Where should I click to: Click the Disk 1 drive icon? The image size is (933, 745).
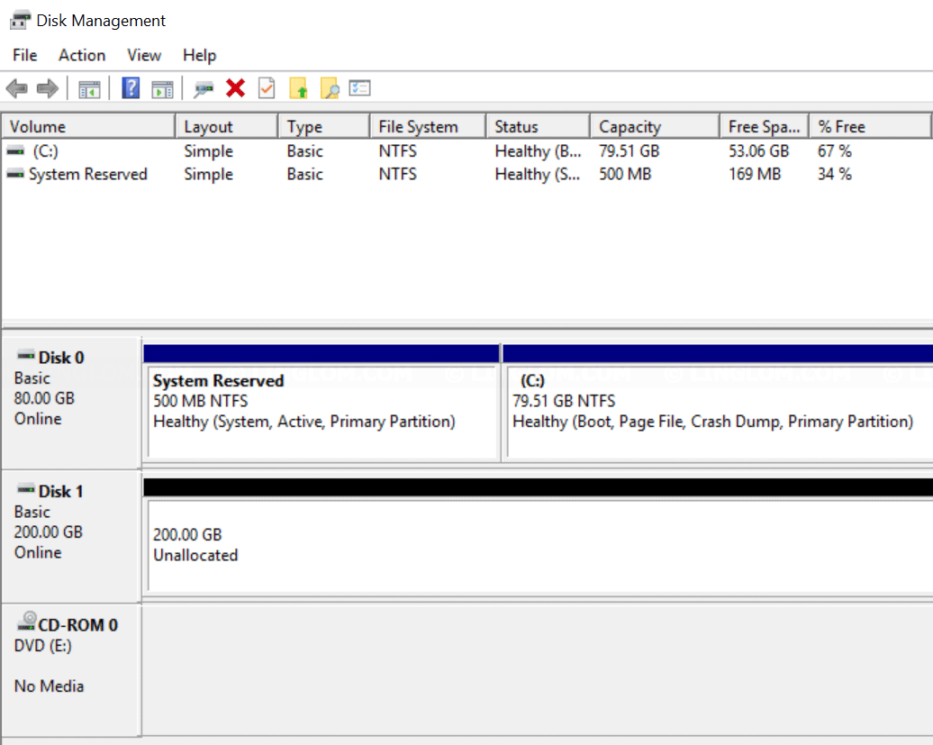(x=25, y=490)
